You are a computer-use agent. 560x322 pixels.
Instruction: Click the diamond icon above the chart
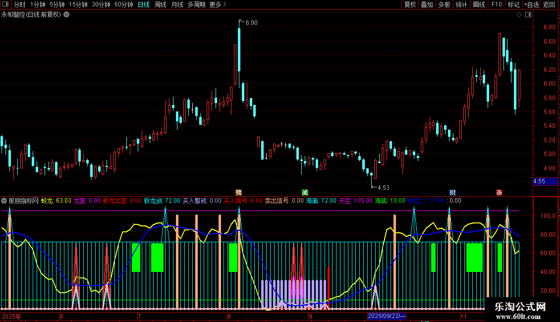(519, 15)
